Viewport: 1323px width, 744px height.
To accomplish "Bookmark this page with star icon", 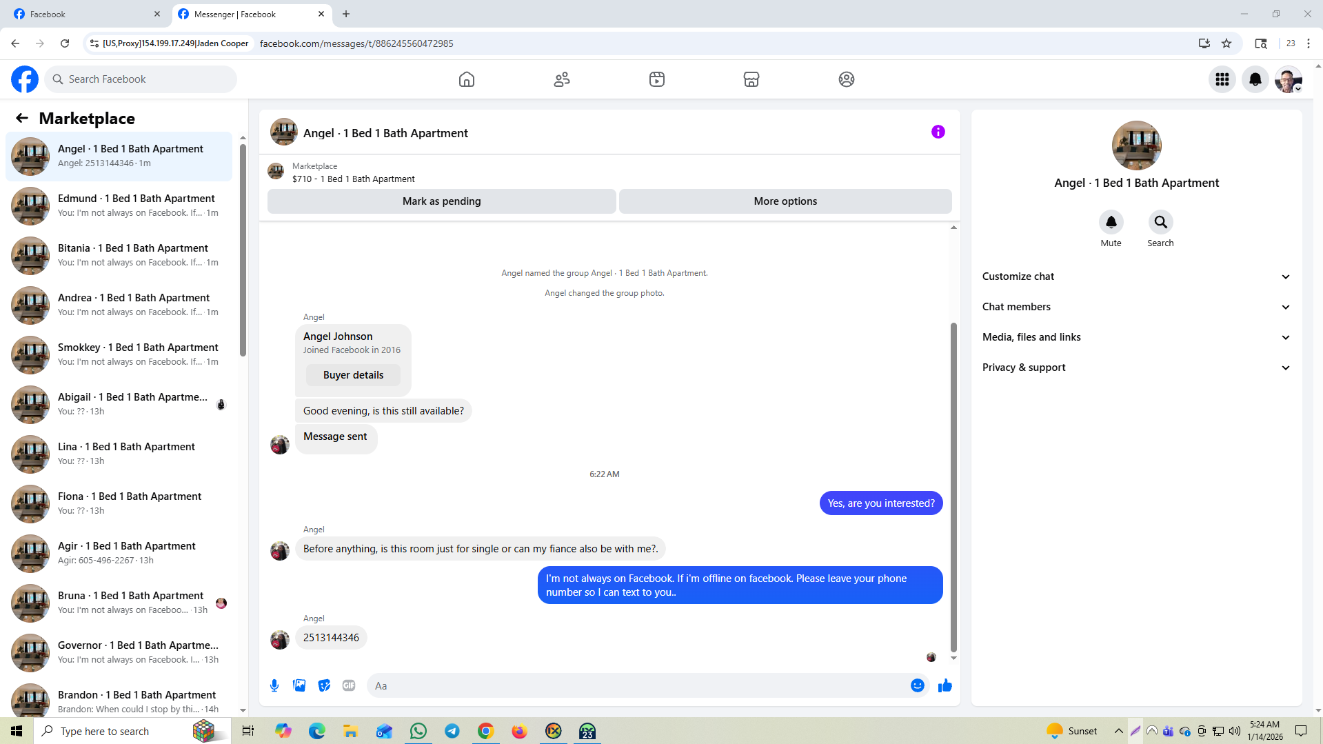I will [x=1226, y=43].
